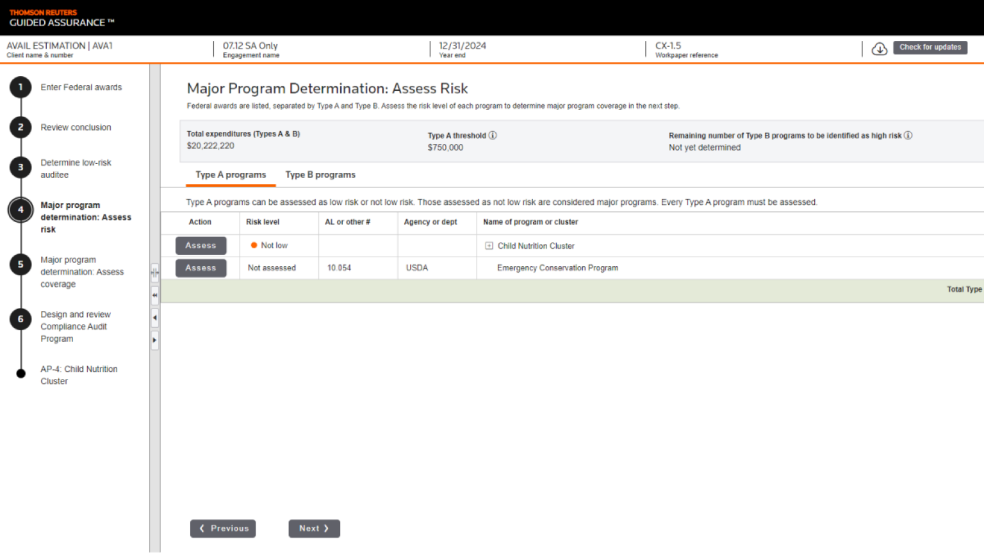Open Determine low-risk auditee step
The image size is (984, 553).
click(76, 168)
